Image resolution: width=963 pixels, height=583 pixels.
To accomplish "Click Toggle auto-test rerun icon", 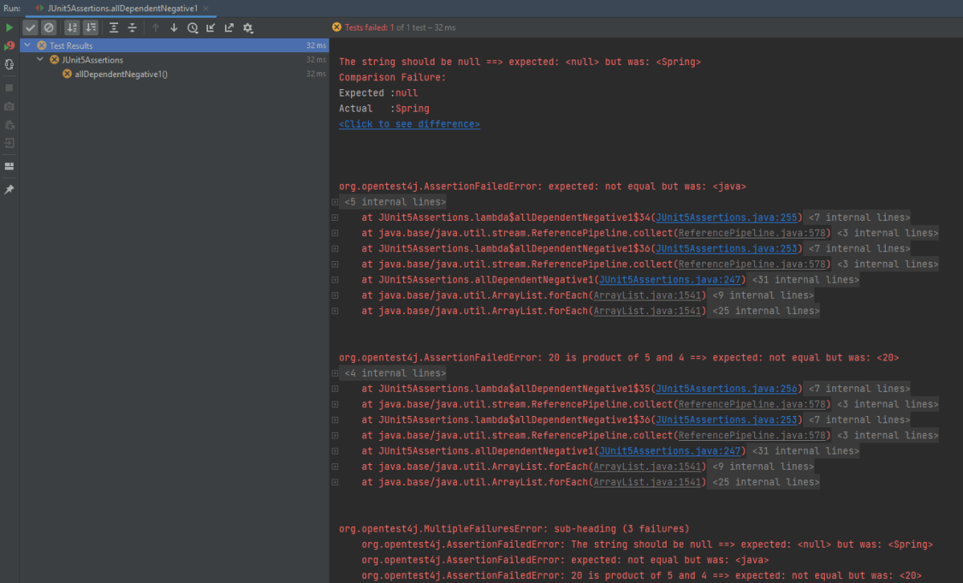I will [10, 64].
